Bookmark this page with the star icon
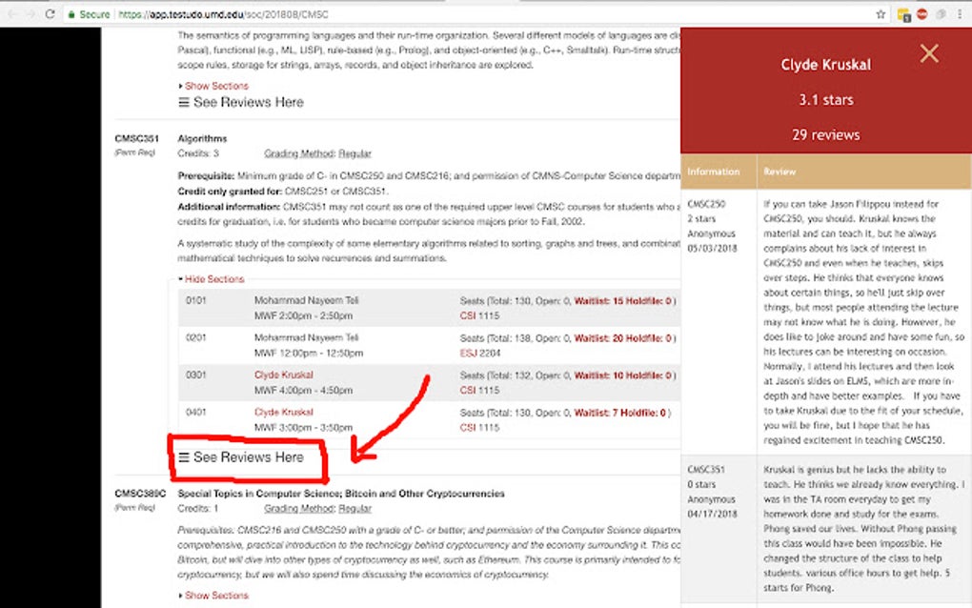This screenshot has height=608, width=972. [881, 14]
